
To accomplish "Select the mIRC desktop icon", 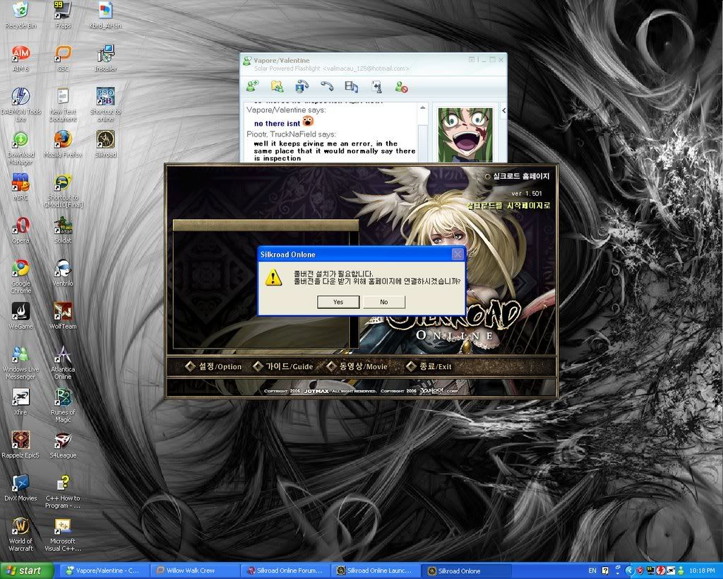I will point(20,187).
